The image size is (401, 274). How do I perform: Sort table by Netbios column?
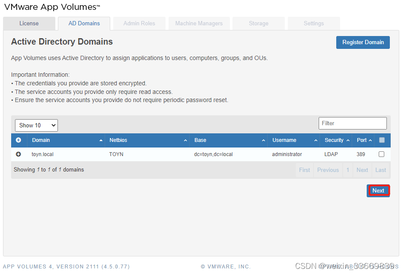coord(147,140)
